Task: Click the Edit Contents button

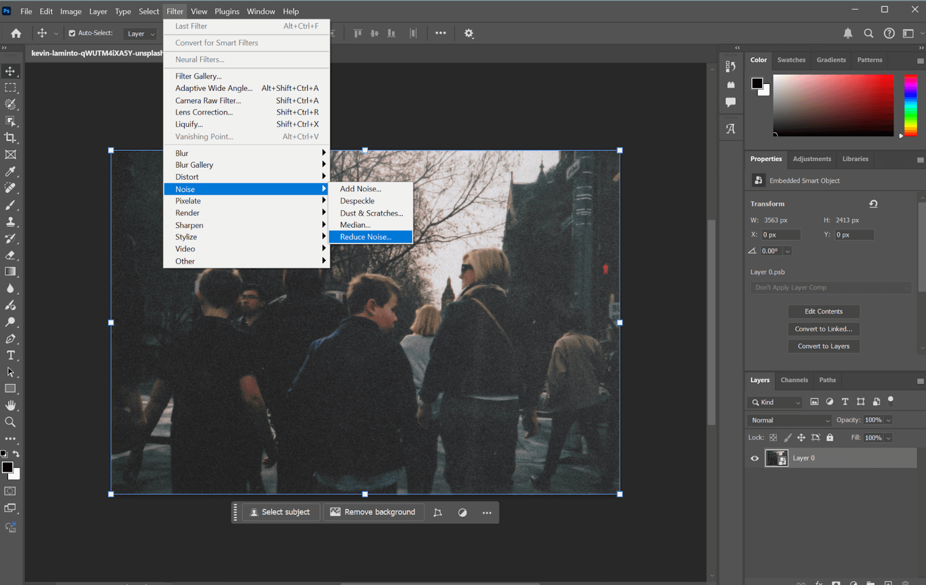Action: [823, 311]
